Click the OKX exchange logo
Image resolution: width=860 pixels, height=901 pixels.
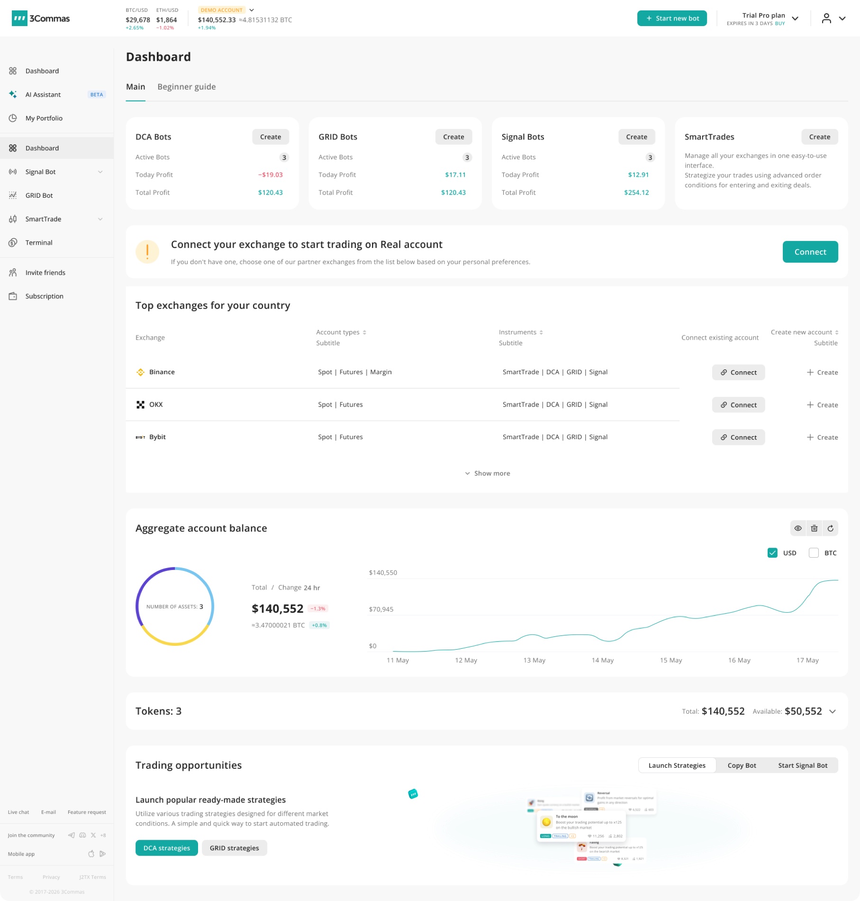[140, 405]
